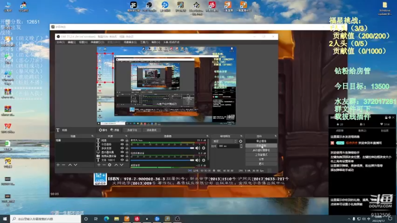Pop out the 来源 dock via header icon
This screenshot has height=223, width=397.
click(x=127, y=136)
